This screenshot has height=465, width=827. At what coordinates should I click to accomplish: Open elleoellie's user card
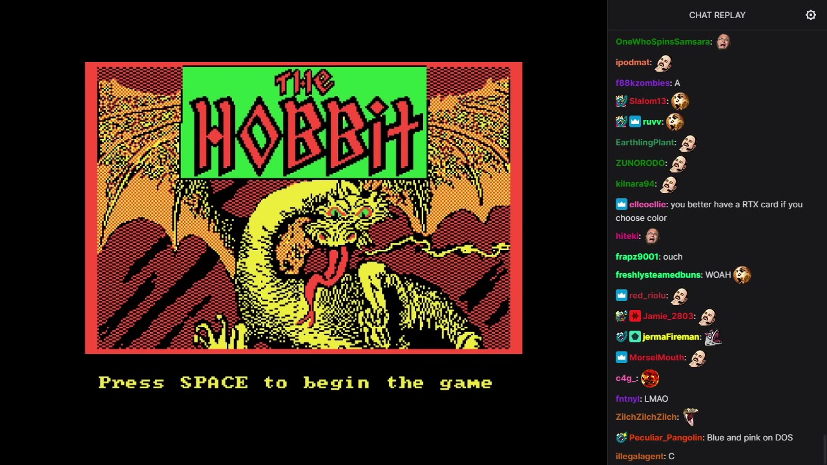(647, 204)
